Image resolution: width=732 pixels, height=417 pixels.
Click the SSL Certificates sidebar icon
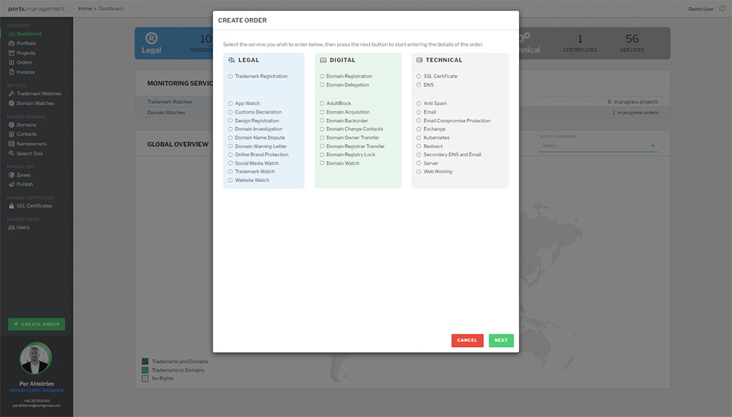pyautogui.click(x=11, y=205)
